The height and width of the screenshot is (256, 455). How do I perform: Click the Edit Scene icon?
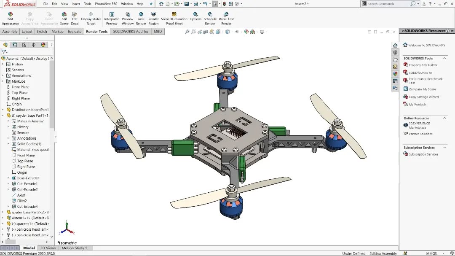point(64,19)
